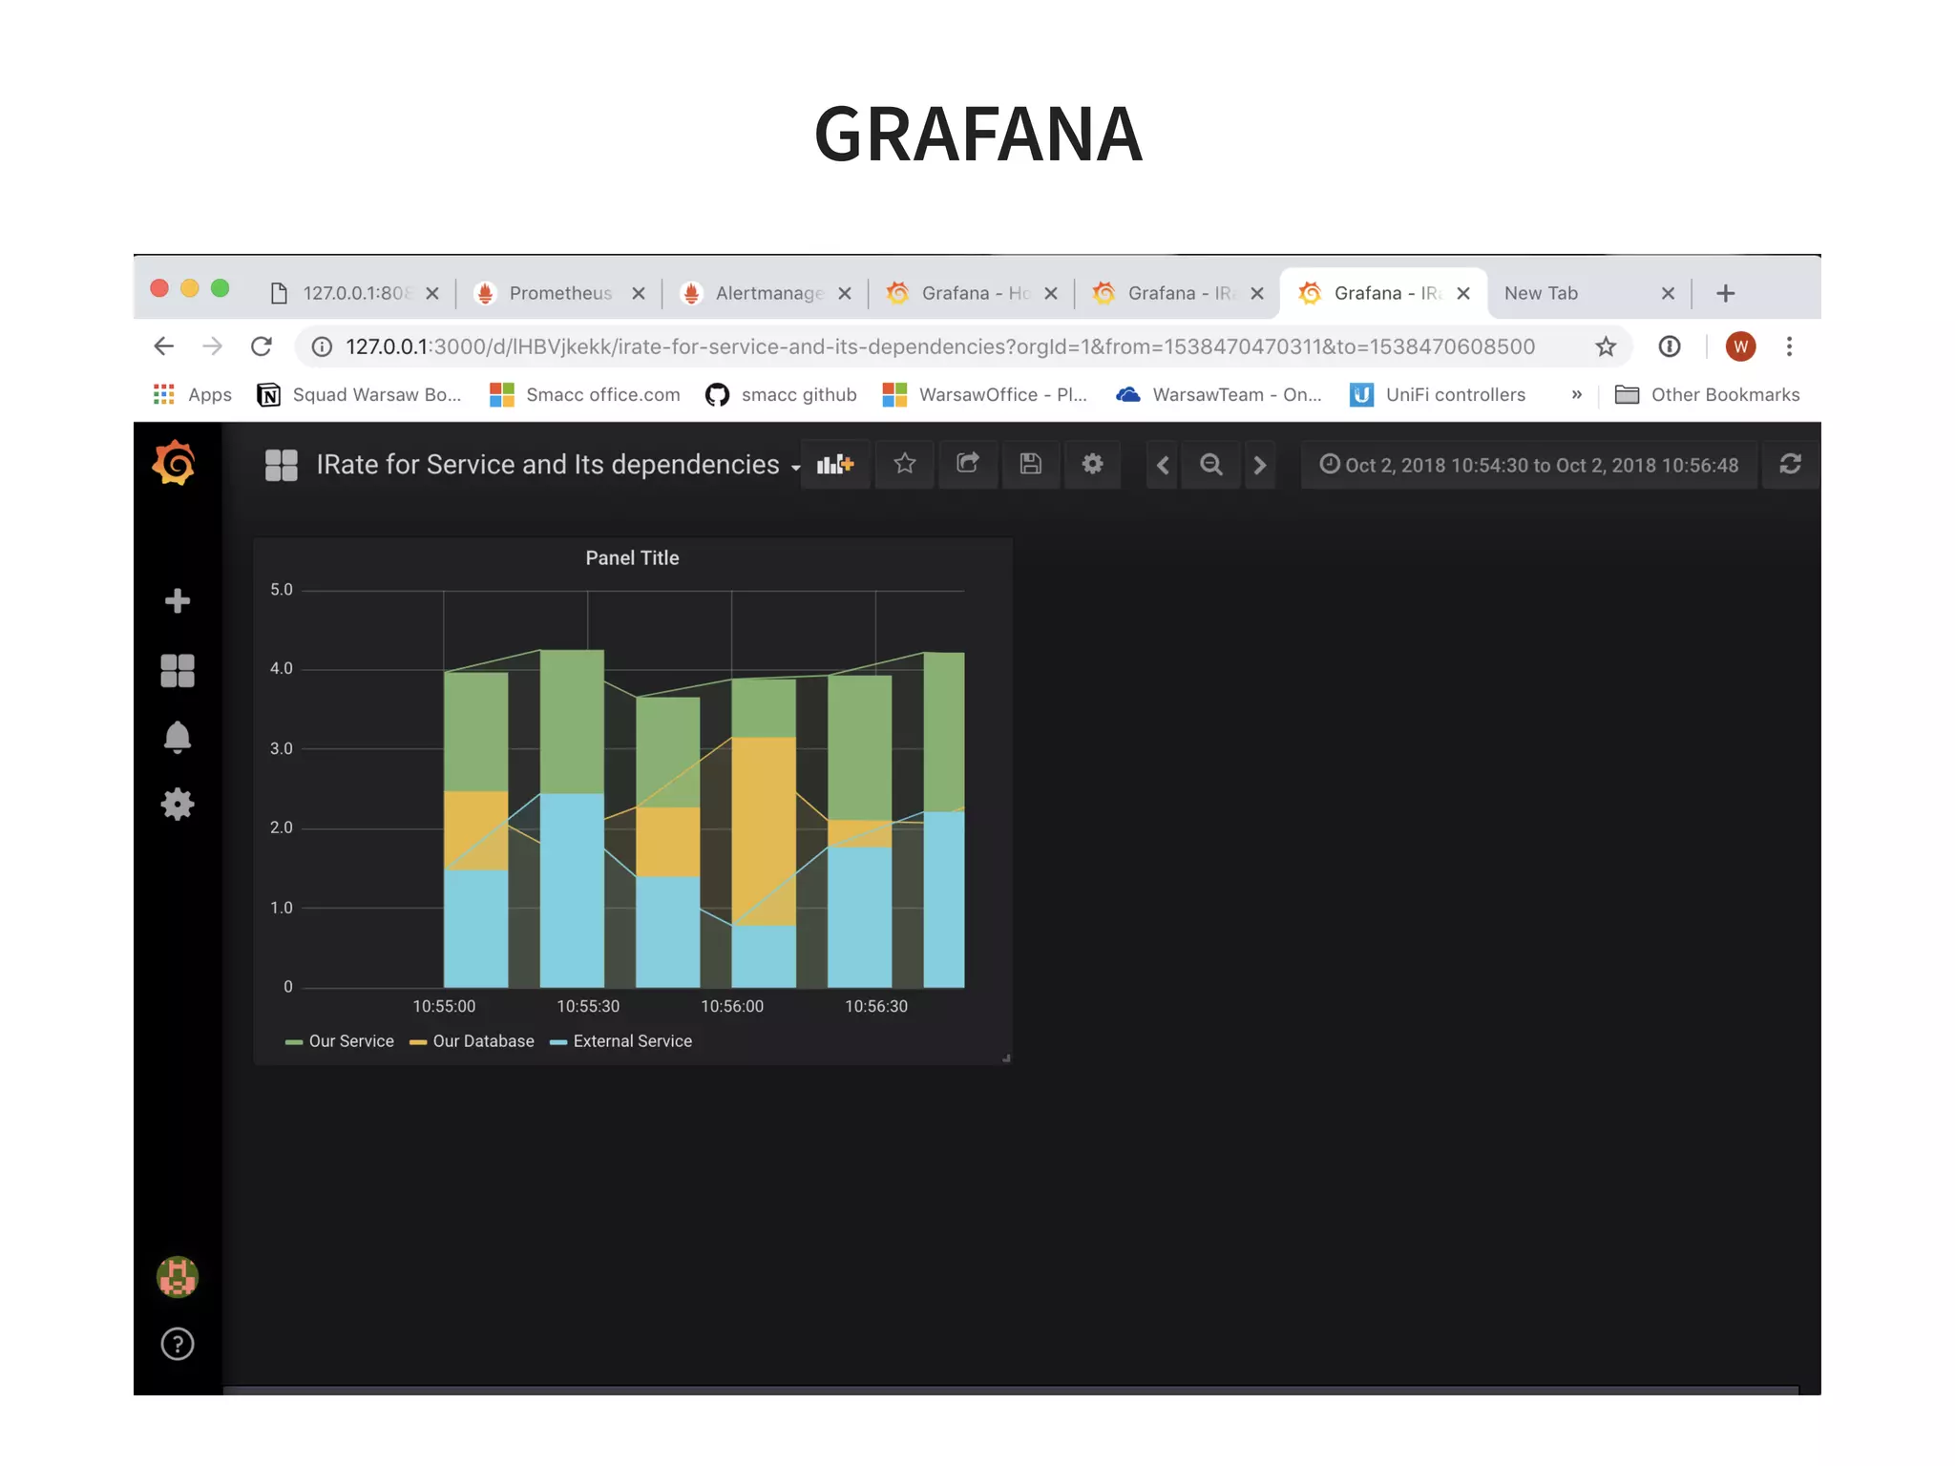Click the Our Service green legend color
This screenshot has height=1466, width=1955.
294,1042
